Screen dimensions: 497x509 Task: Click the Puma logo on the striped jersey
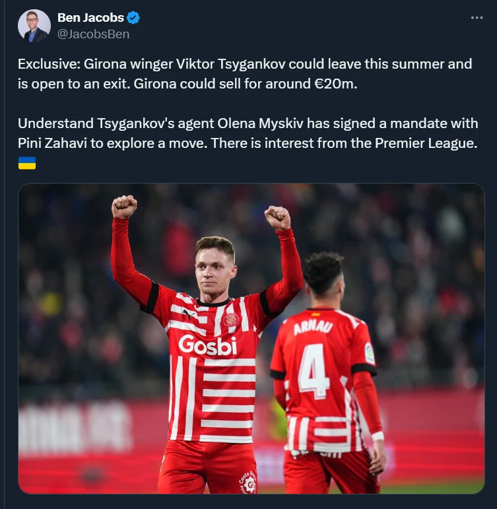pyautogui.click(x=187, y=314)
